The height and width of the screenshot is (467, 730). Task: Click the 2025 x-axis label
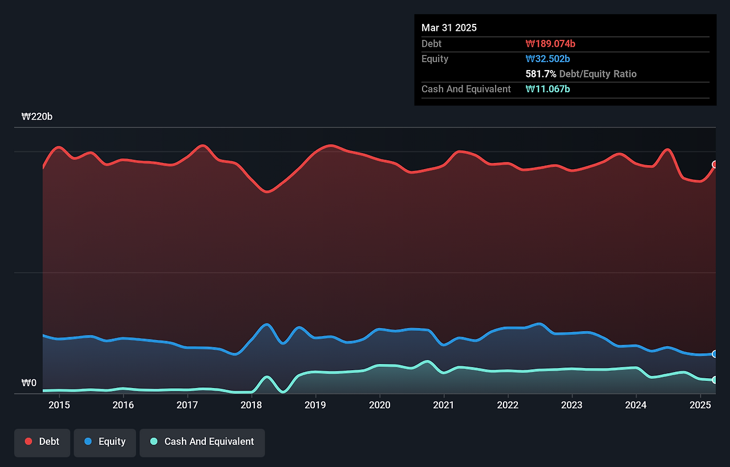click(x=700, y=405)
